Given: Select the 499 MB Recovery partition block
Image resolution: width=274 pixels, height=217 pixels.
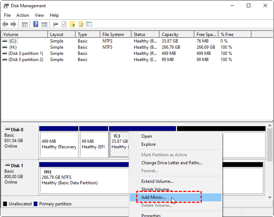Looking at the screenshot, I should pos(59,144).
